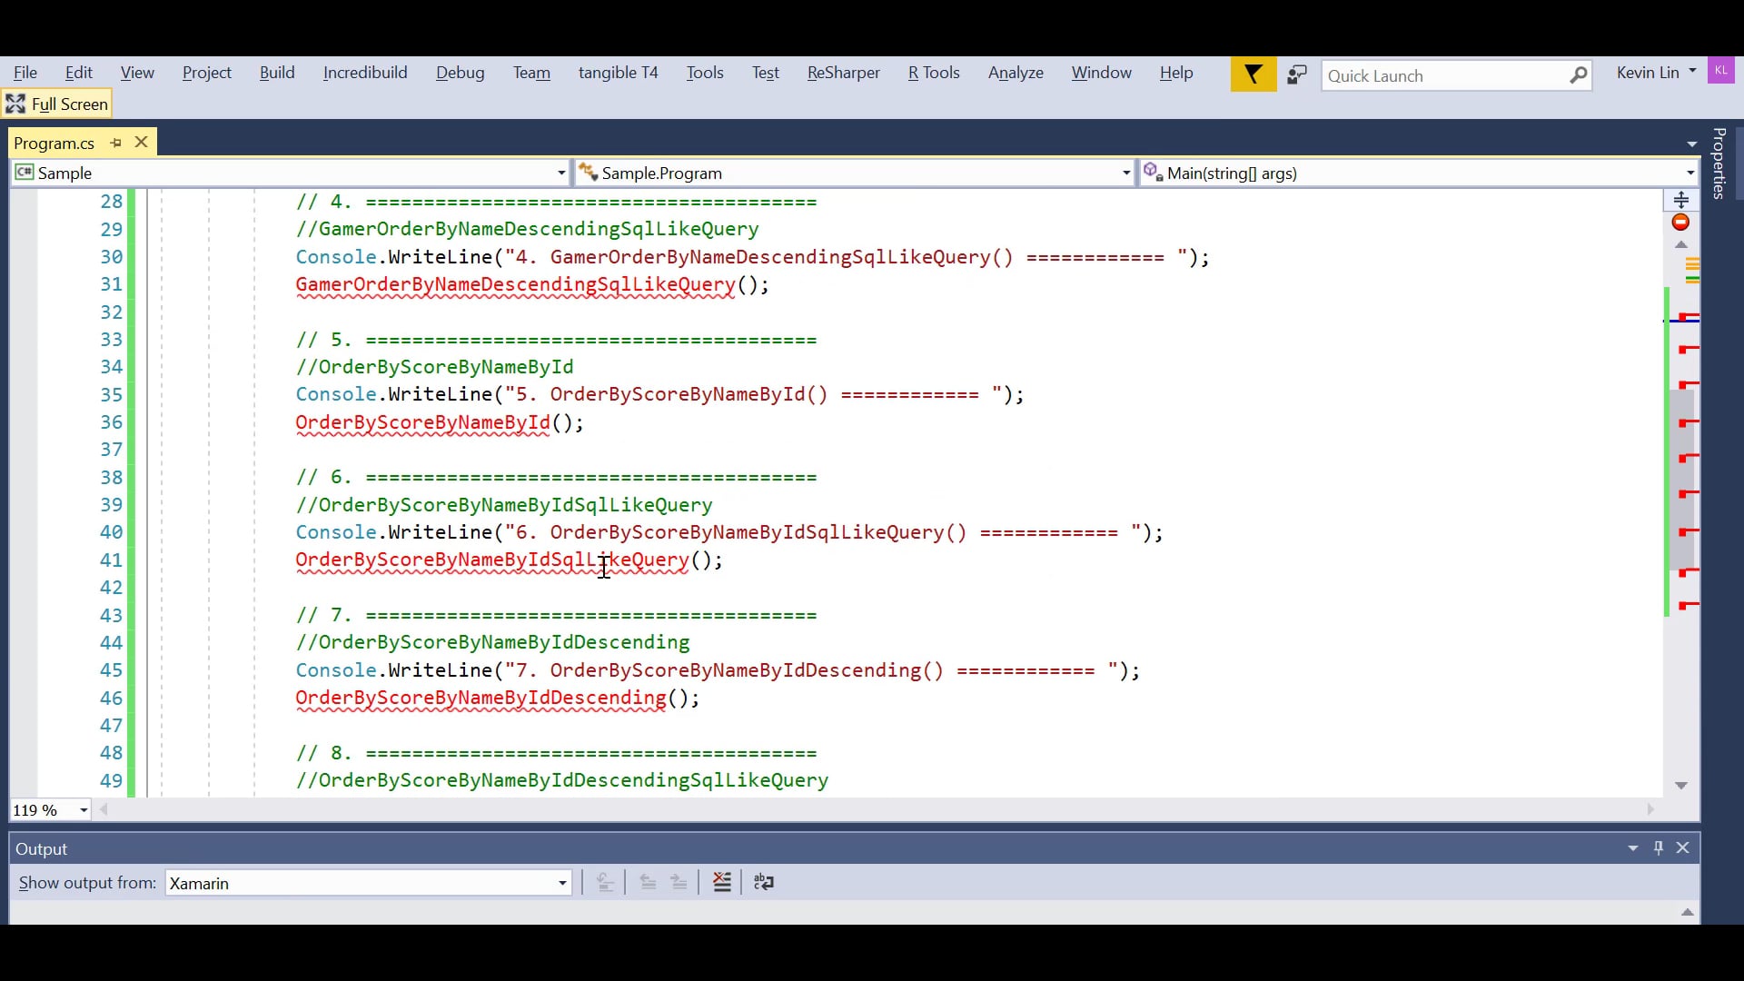
Task: Open the Kevin Lin account dropdown
Action: click(1691, 71)
